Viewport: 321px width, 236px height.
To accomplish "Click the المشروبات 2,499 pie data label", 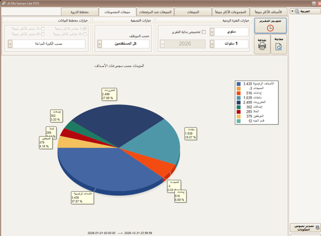I will point(109,94).
